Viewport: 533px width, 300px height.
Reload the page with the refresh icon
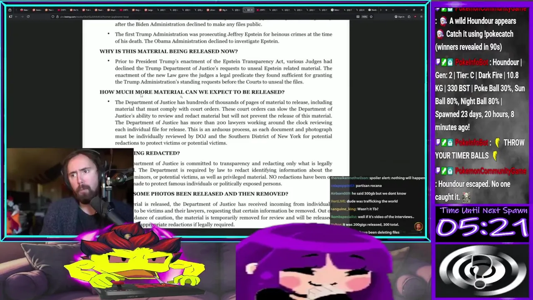point(28,17)
